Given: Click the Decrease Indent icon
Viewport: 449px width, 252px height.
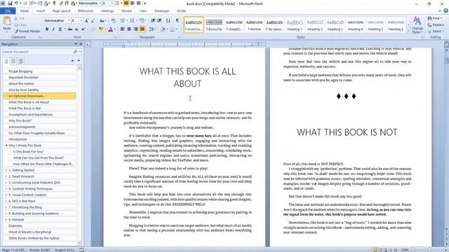Looking at the screenshot, I should pos(153,20).
